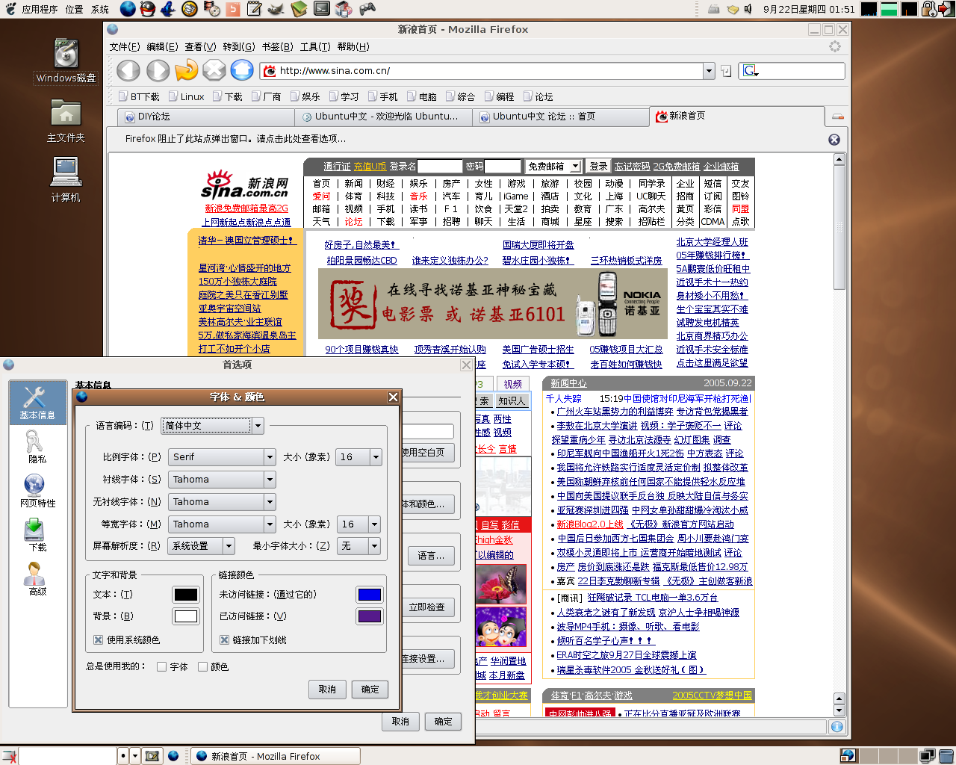This screenshot has height=765, width=956.
Task: Click Firefox Back navigation arrow
Action: pyautogui.click(x=128, y=70)
